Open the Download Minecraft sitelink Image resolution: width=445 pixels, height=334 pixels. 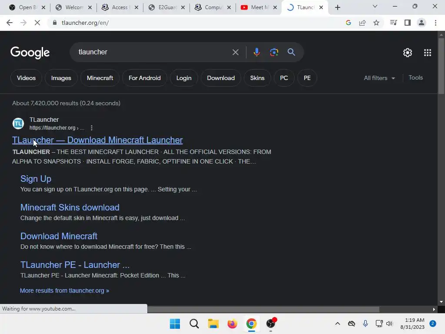pyautogui.click(x=59, y=236)
